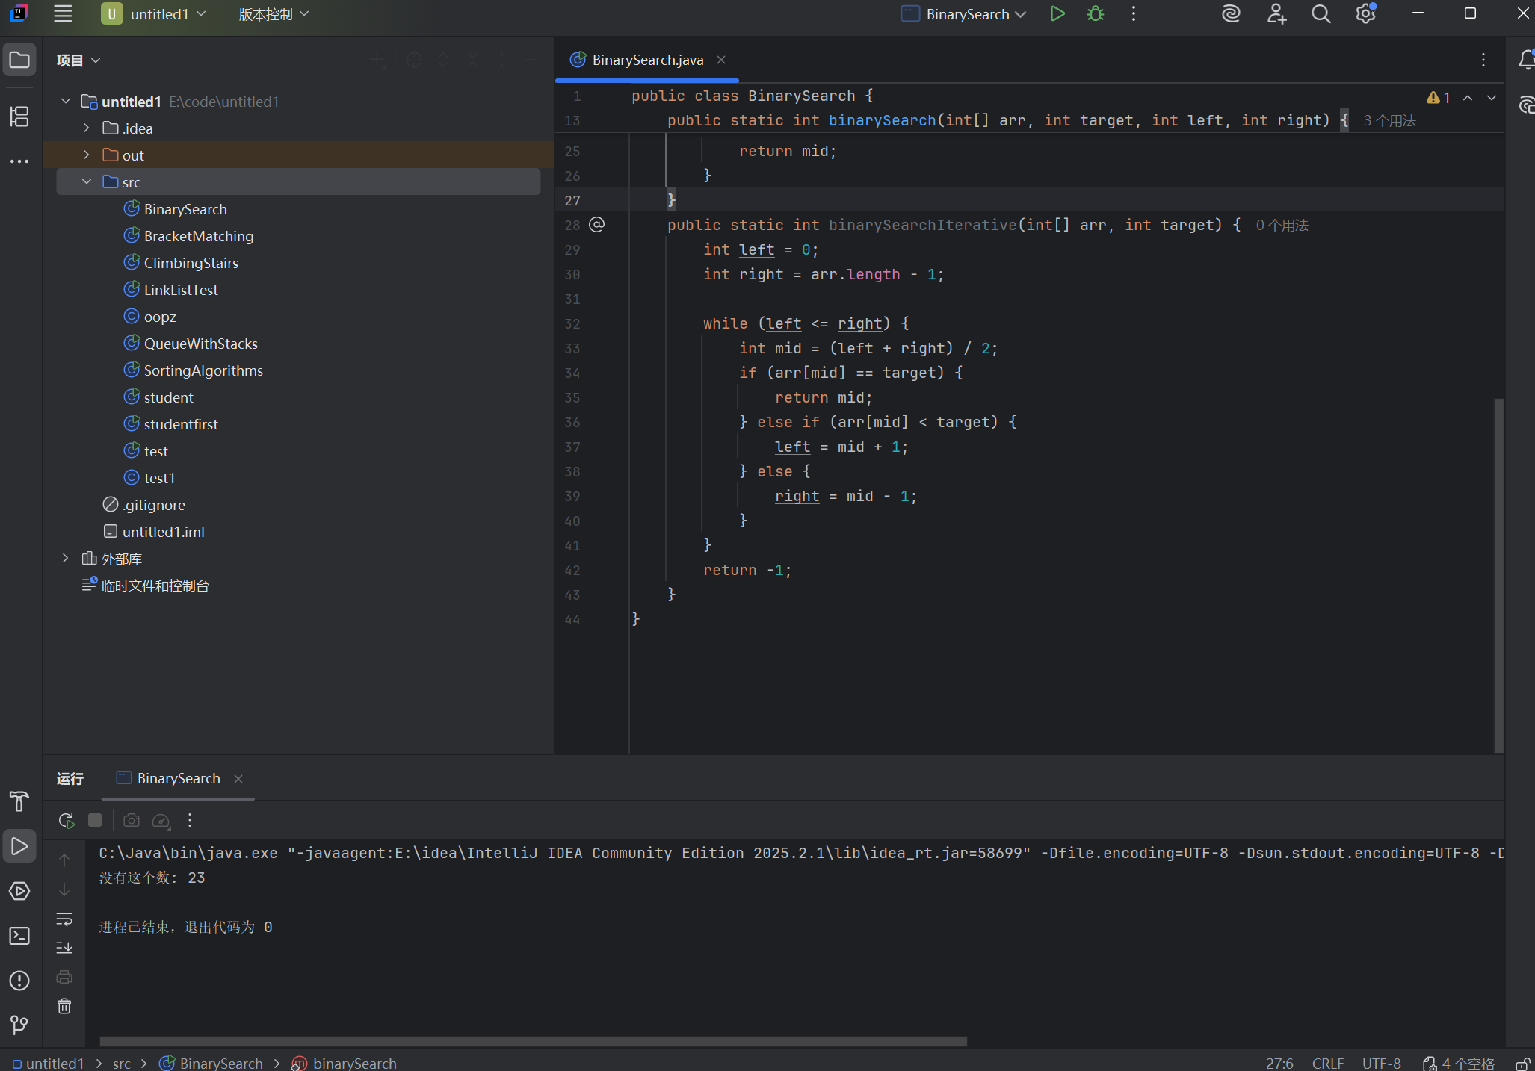This screenshot has height=1071, width=1535.
Task: Open version control dropdown
Action: [x=274, y=14]
